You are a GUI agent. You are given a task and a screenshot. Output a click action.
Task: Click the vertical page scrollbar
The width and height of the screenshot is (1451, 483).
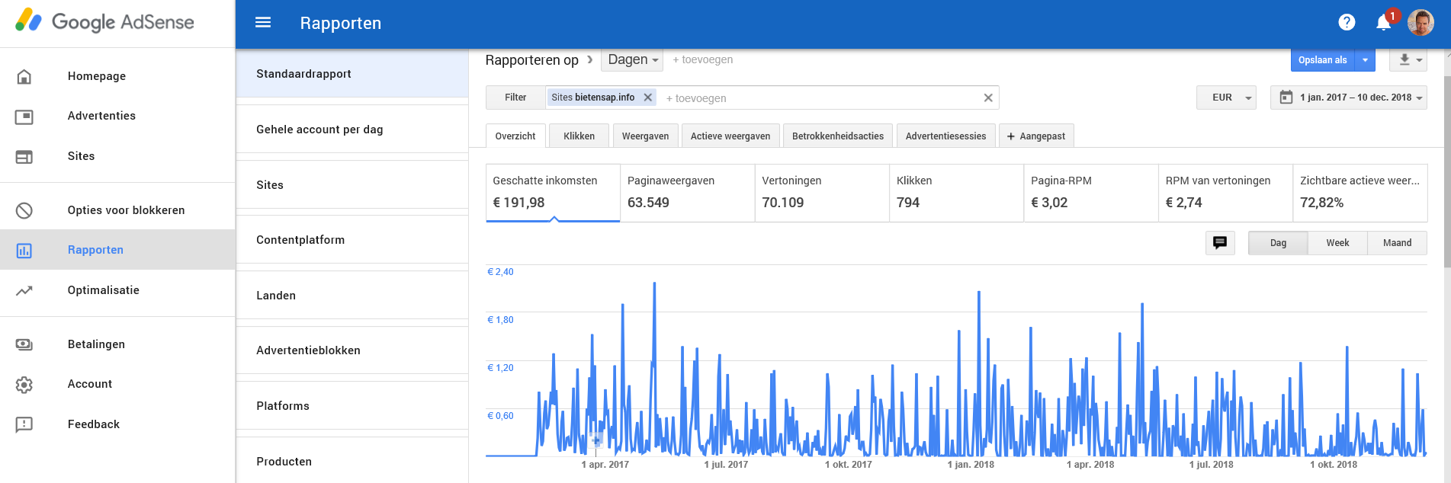pos(1447,171)
